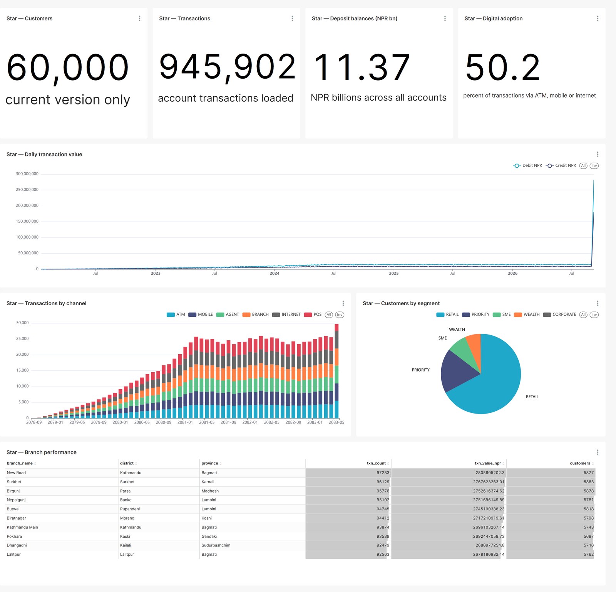Open kebab menu for Digital adoption card
616x592 pixels.
[598, 18]
